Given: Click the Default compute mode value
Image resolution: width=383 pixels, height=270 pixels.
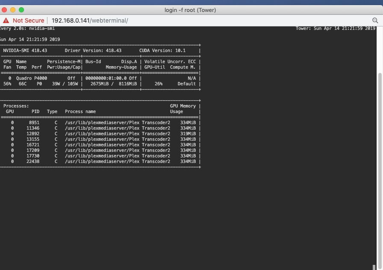Looking at the screenshot, I should 187,84.
